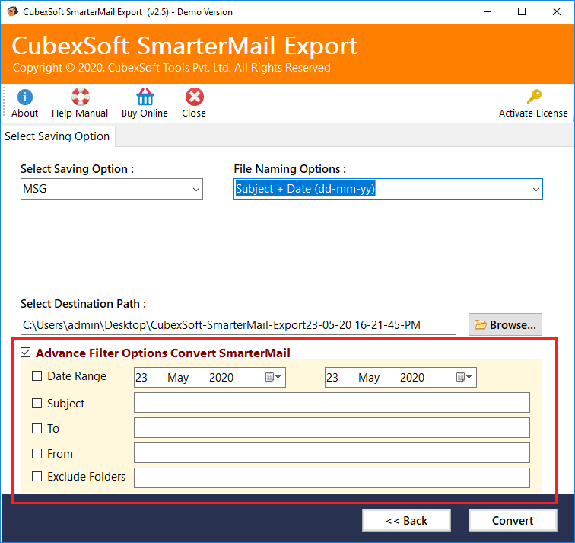
Task: Switch to the Select Saving Option tab
Action: (57, 136)
